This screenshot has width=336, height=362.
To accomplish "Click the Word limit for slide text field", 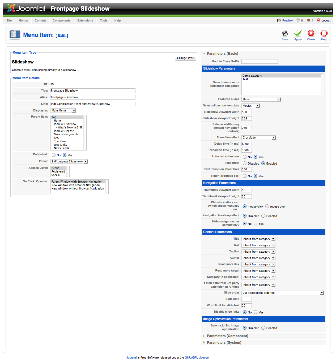I will (x=246, y=306).
